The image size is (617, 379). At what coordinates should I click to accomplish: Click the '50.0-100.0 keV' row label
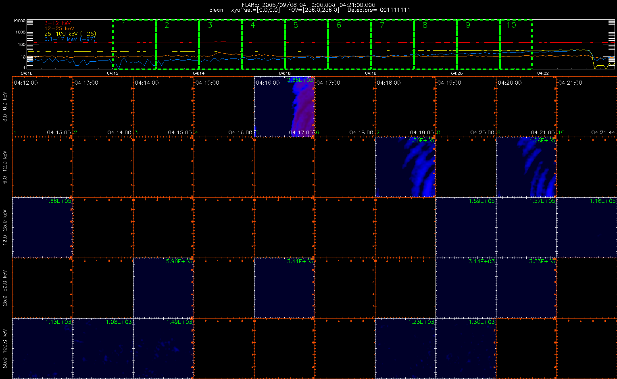pos(5,348)
